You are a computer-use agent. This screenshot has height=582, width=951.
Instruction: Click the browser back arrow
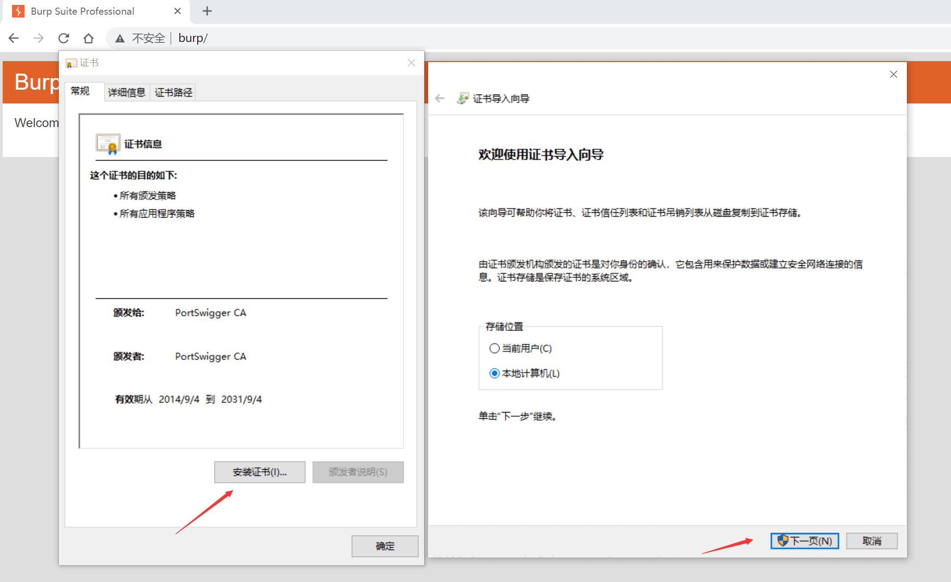[x=14, y=38]
